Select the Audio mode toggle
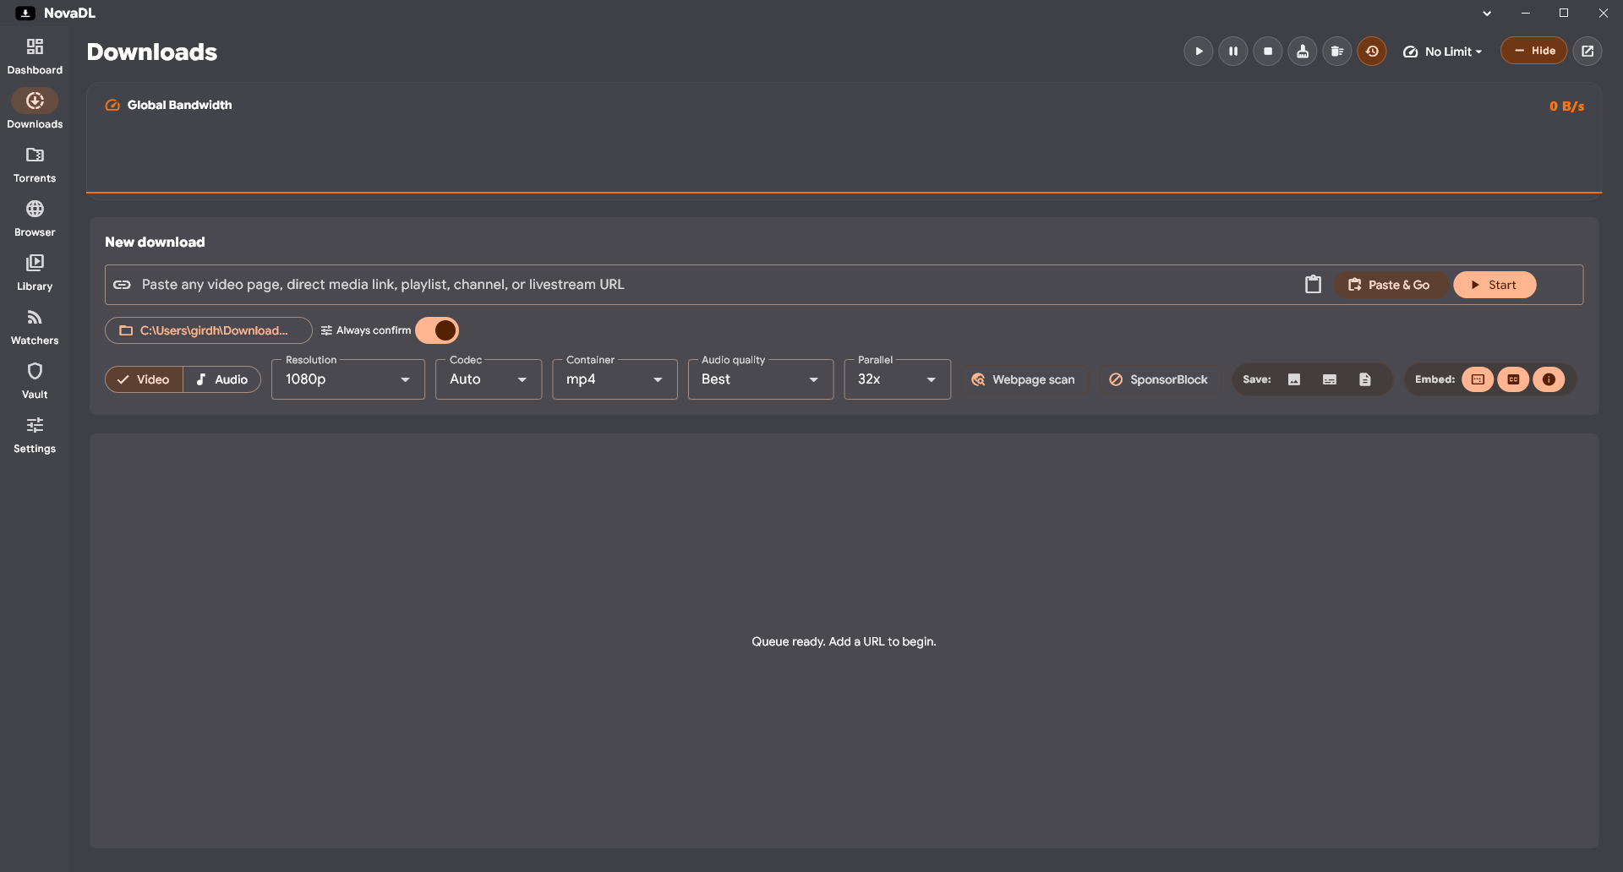Screen dimensions: 1623x872 point(221,379)
